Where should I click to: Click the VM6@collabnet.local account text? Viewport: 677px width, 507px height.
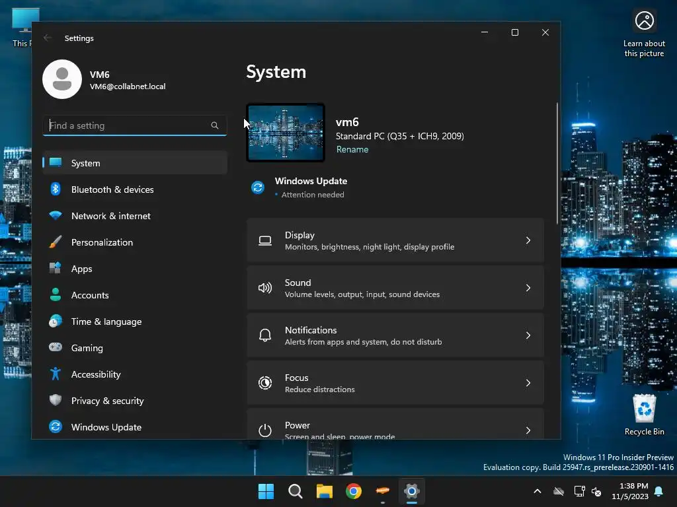[x=128, y=86]
